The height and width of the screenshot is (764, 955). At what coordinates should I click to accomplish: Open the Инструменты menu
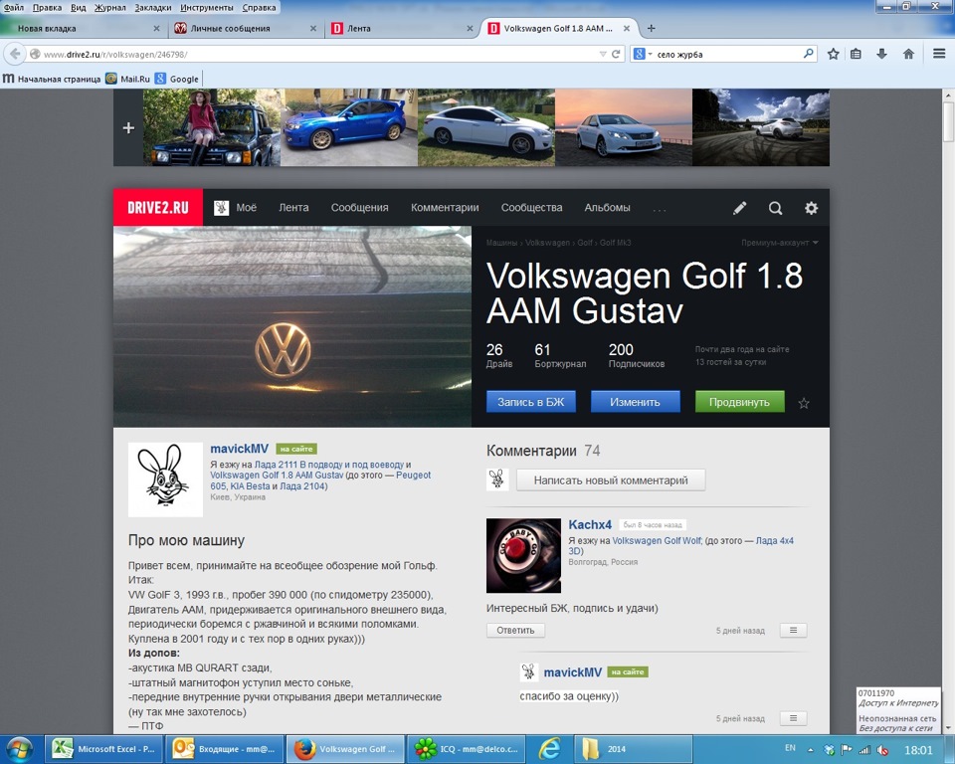click(x=207, y=7)
